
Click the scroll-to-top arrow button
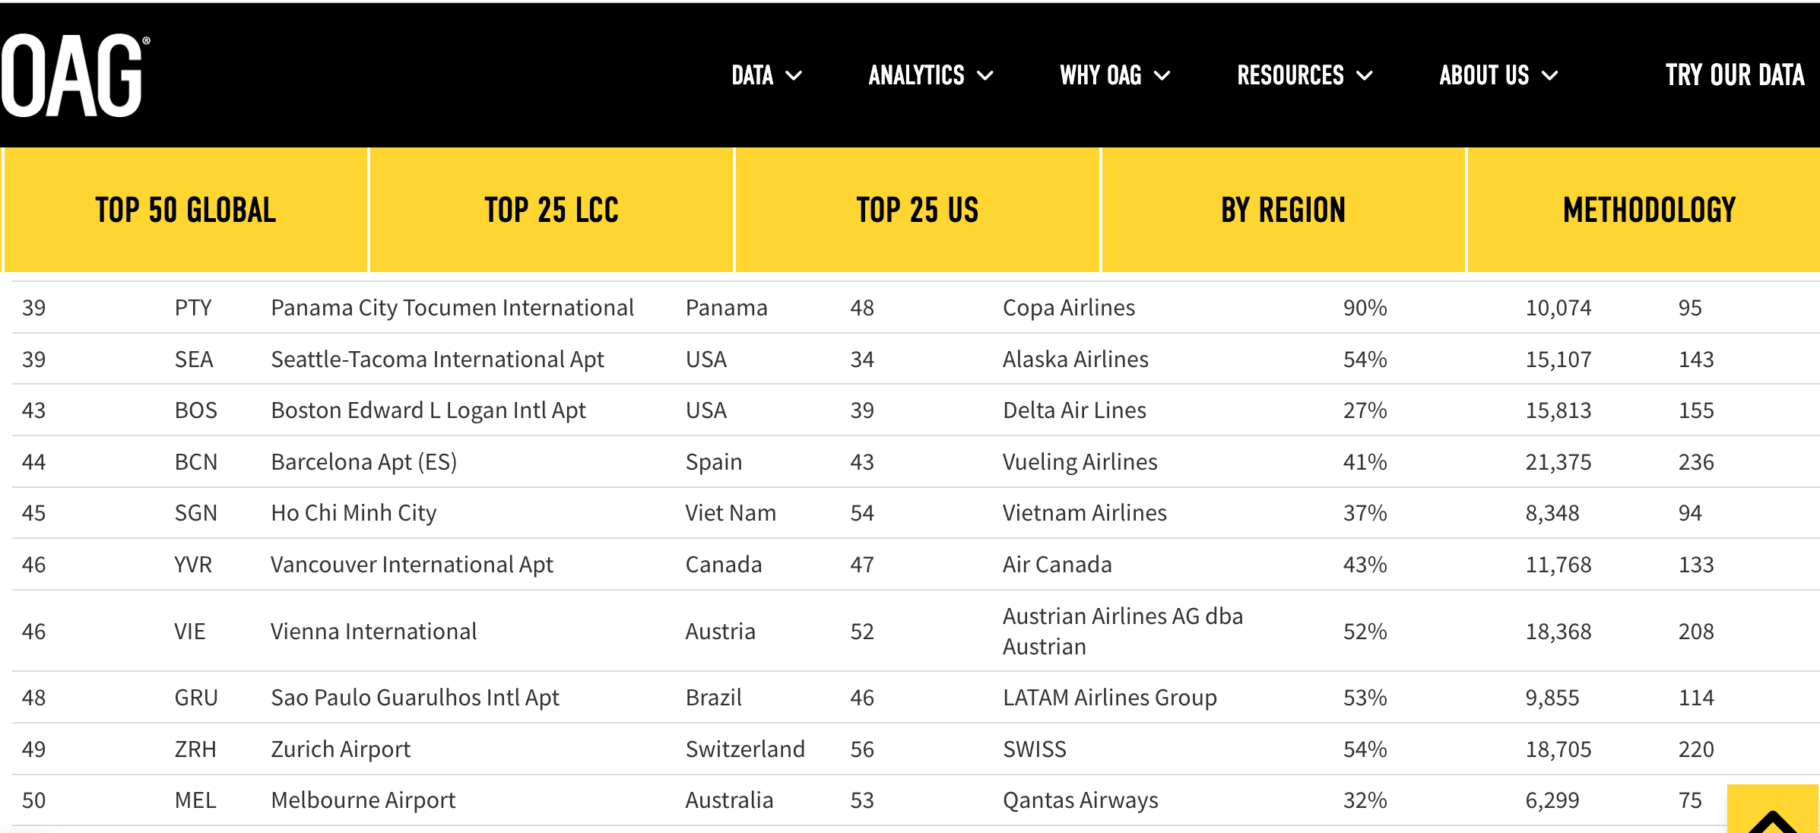click(x=1772, y=815)
